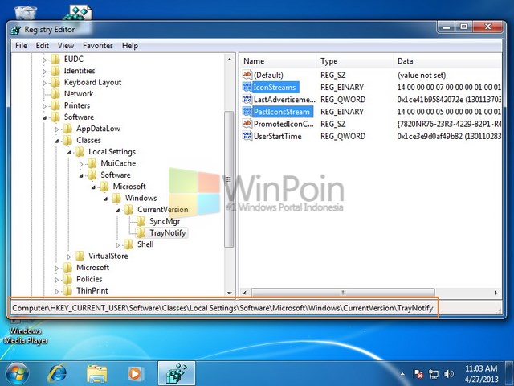The height and width of the screenshot is (386, 514).
Task: Click the LastAdvertisement value icon
Action: (x=247, y=99)
